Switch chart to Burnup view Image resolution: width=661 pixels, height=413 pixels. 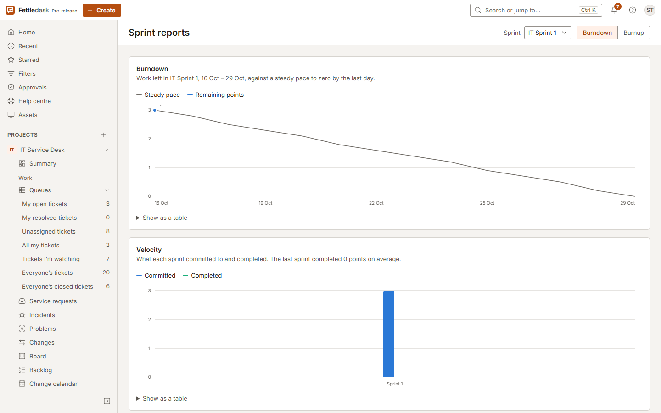pos(633,33)
